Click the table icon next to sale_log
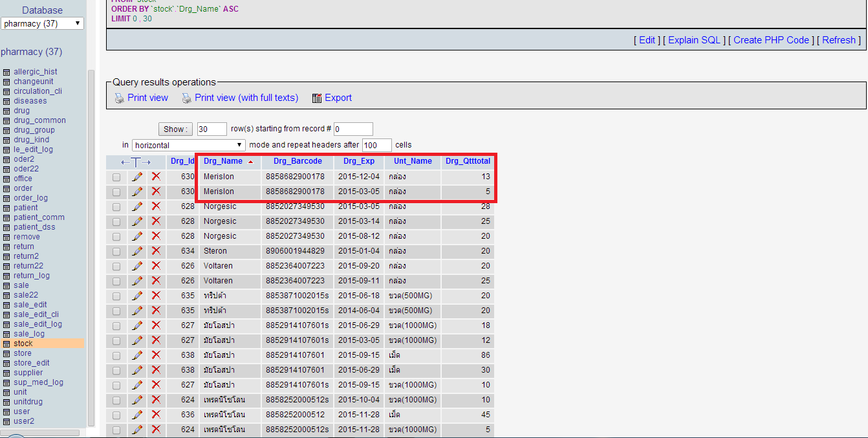The width and height of the screenshot is (868, 438). point(6,334)
